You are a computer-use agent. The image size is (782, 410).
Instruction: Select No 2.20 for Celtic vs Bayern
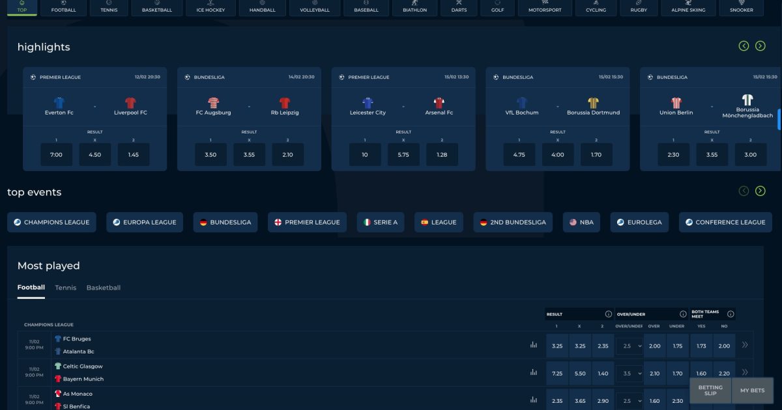point(724,374)
